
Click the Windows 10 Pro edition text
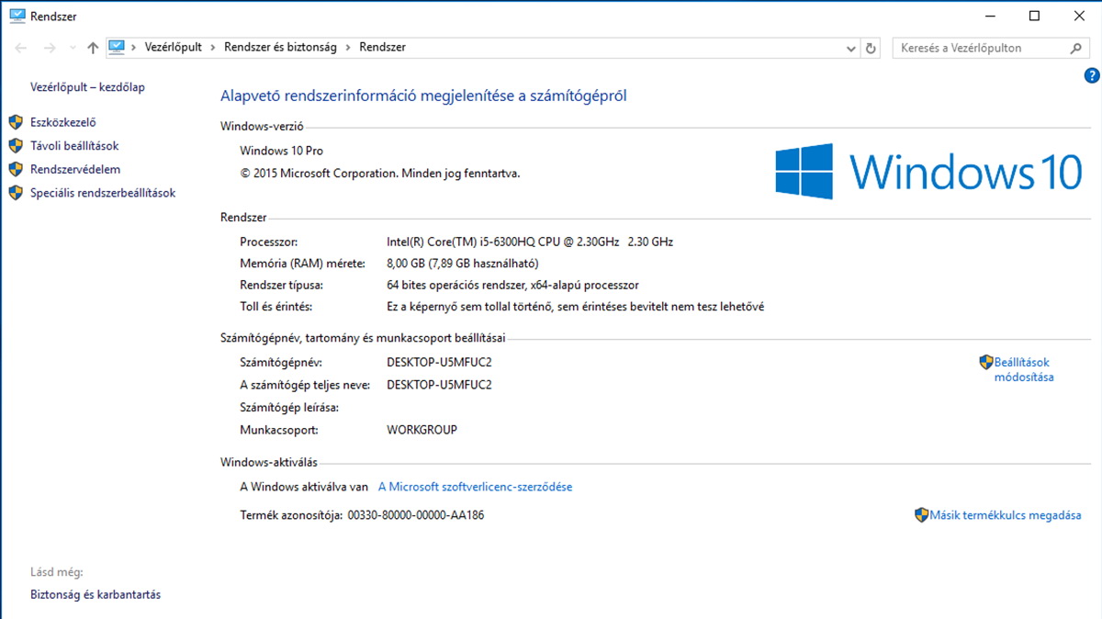(x=281, y=152)
